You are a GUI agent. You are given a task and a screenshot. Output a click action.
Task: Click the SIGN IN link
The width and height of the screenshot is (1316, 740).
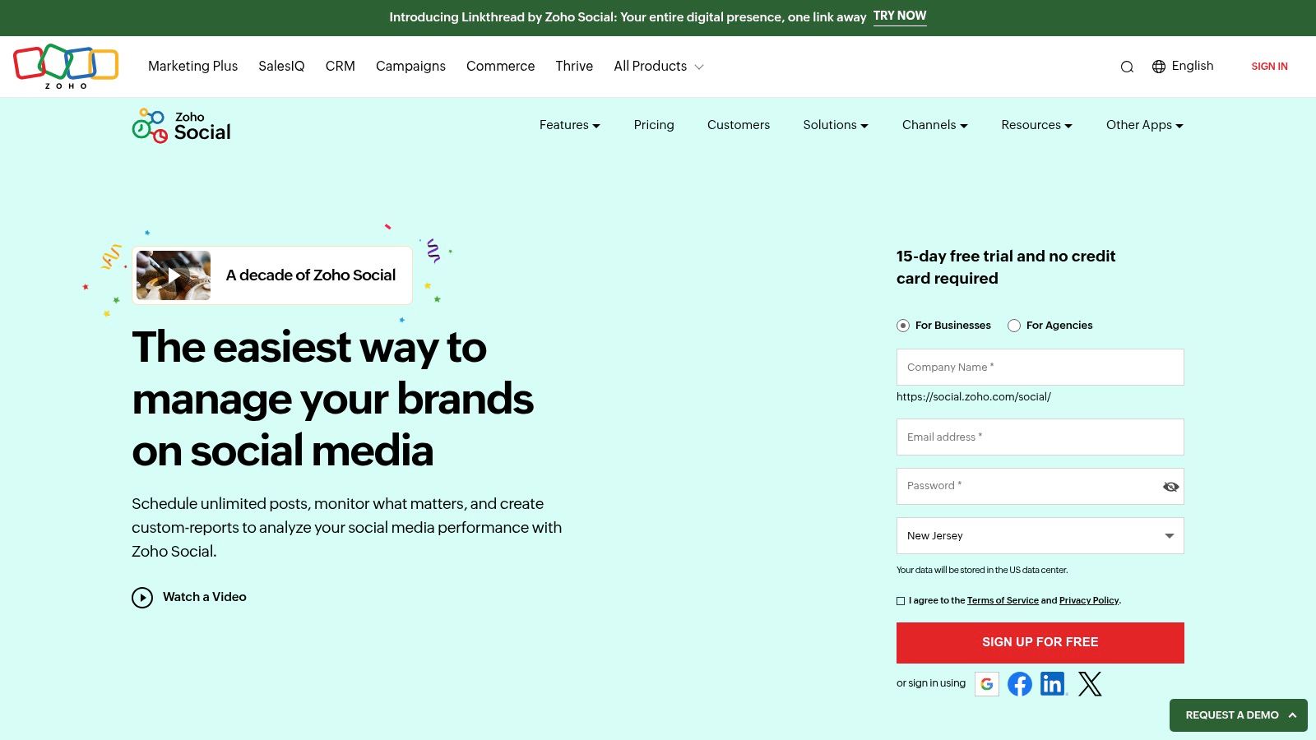pos(1269,67)
